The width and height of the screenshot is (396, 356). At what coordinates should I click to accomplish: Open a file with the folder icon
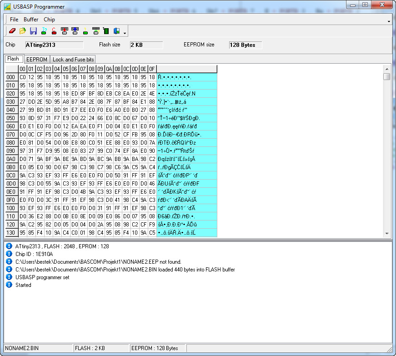[23, 31]
